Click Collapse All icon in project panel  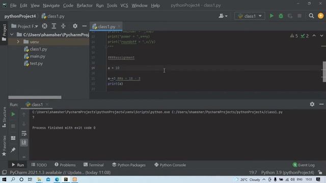pyautogui.click(x=63, y=26)
